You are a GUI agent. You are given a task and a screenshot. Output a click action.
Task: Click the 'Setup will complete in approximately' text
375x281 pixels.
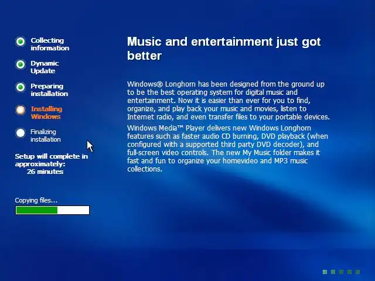tap(52, 160)
